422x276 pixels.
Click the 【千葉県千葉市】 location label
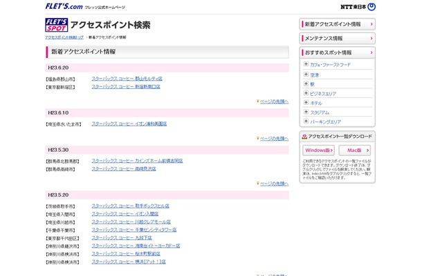click(60, 230)
